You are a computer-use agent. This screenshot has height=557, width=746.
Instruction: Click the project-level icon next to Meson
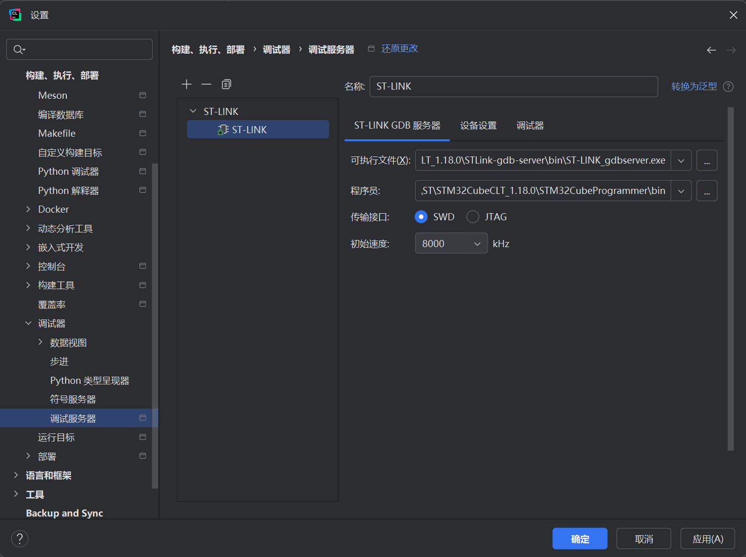(x=143, y=95)
